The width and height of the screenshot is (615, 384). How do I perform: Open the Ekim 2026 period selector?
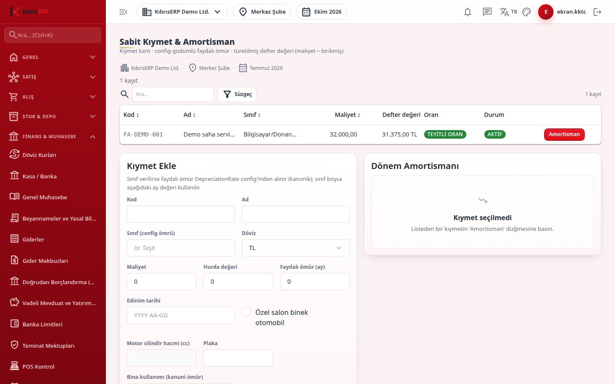point(321,12)
